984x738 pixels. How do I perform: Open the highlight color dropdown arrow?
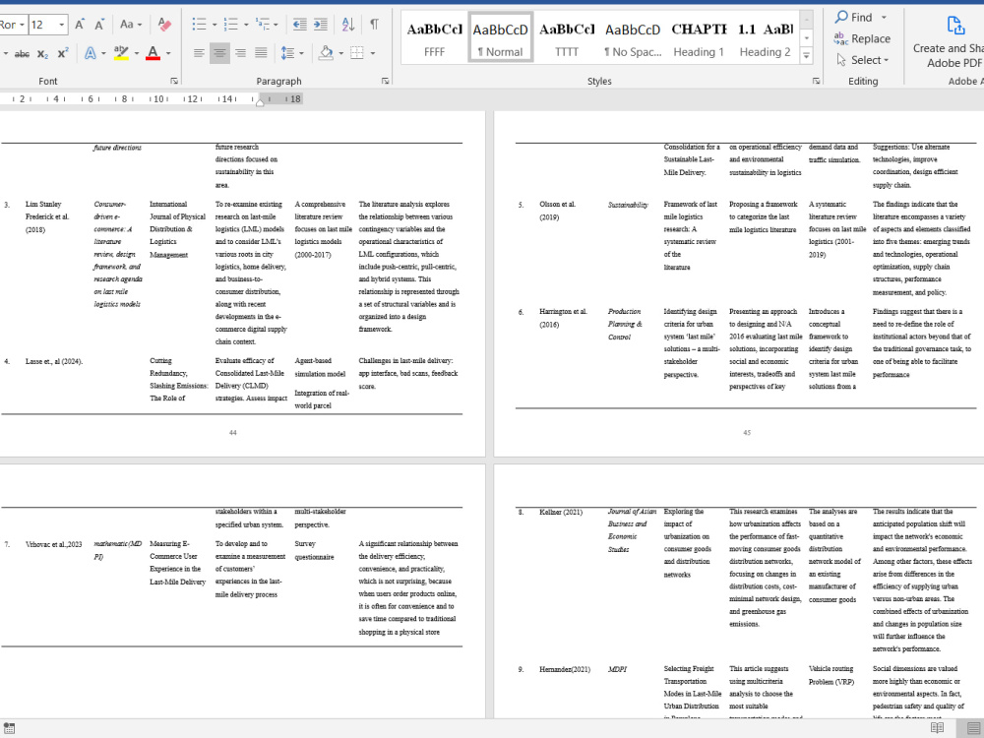(136, 54)
